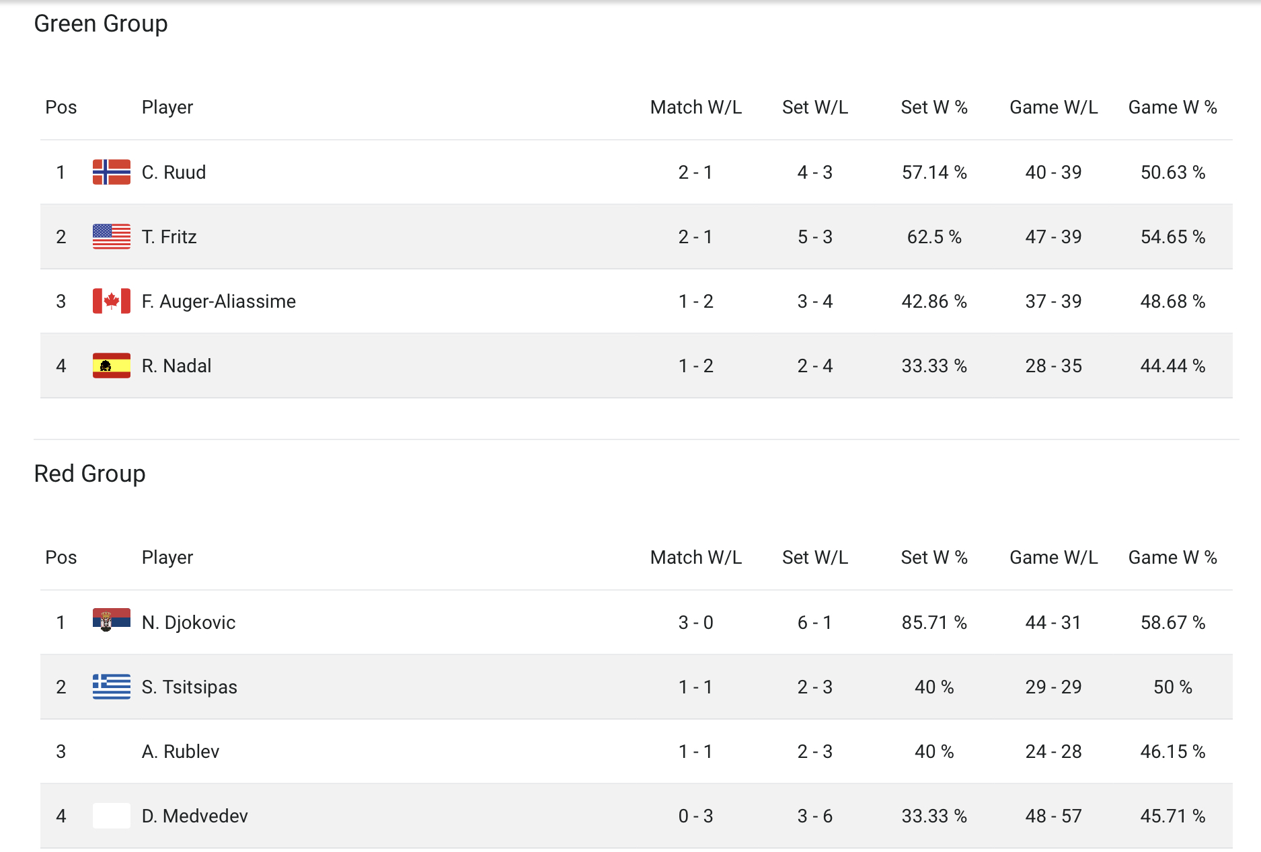Image resolution: width=1261 pixels, height=852 pixels.
Task: Click Match W/L header in Green Group
Action: point(695,108)
